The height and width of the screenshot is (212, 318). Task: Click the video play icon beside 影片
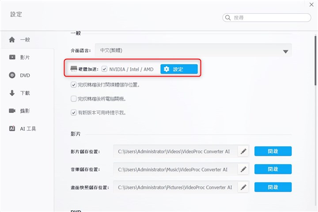tap(12, 57)
